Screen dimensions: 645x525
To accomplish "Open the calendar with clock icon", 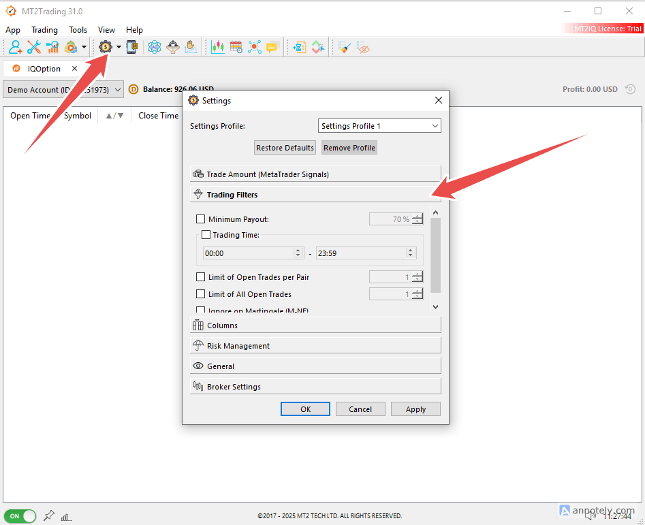I will (236, 47).
